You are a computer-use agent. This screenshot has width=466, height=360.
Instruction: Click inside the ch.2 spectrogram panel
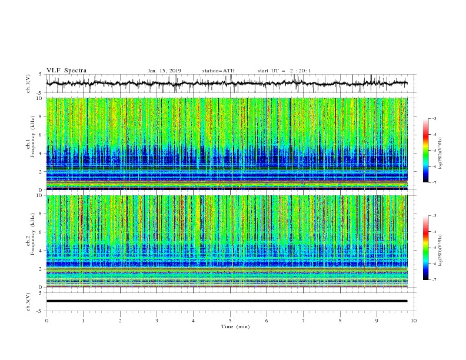coord(227,241)
